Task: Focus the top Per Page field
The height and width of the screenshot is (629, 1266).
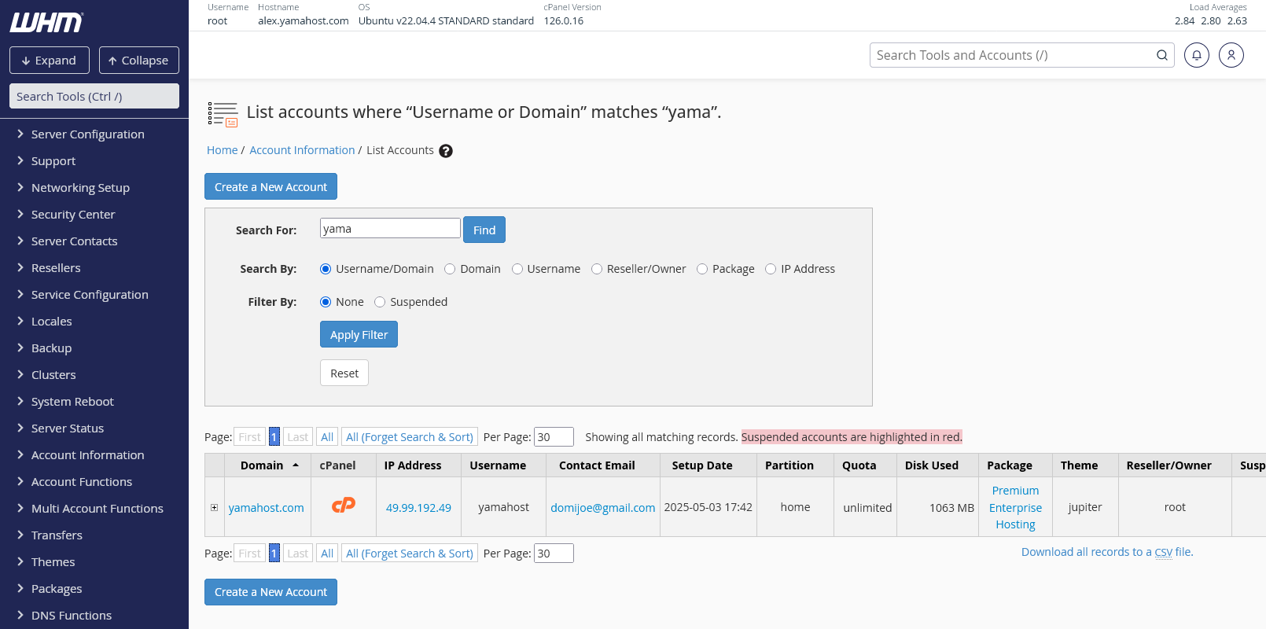Action: (554, 436)
